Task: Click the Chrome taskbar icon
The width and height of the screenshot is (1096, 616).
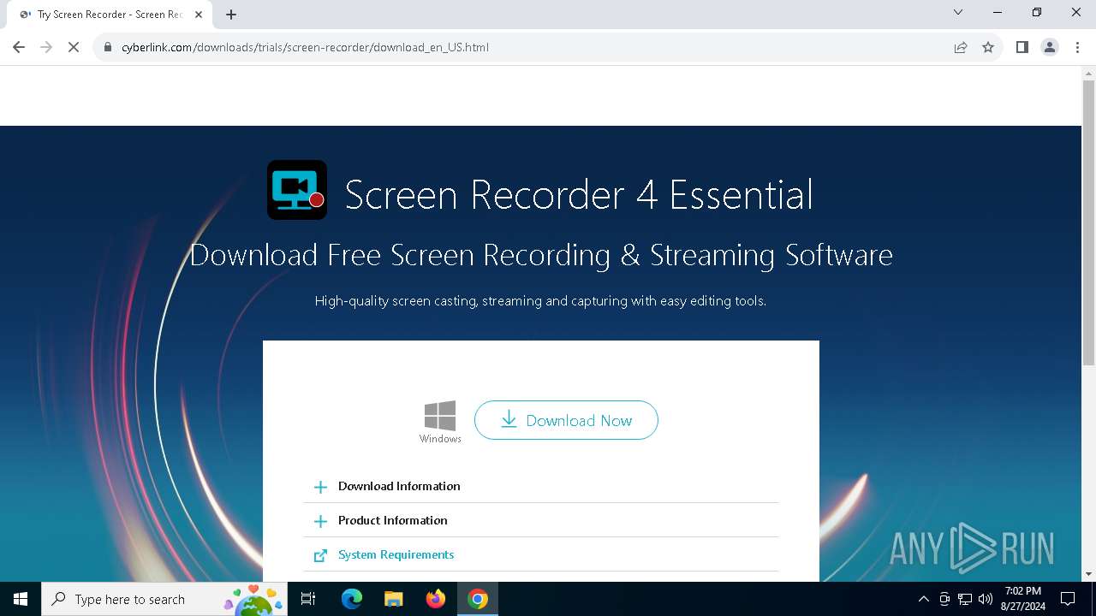Action: click(478, 599)
